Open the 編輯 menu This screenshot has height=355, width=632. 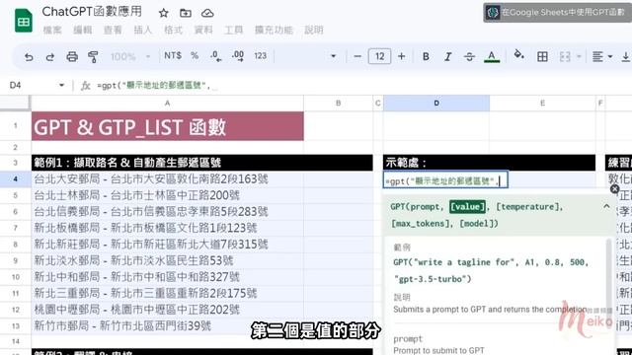tap(83, 30)
